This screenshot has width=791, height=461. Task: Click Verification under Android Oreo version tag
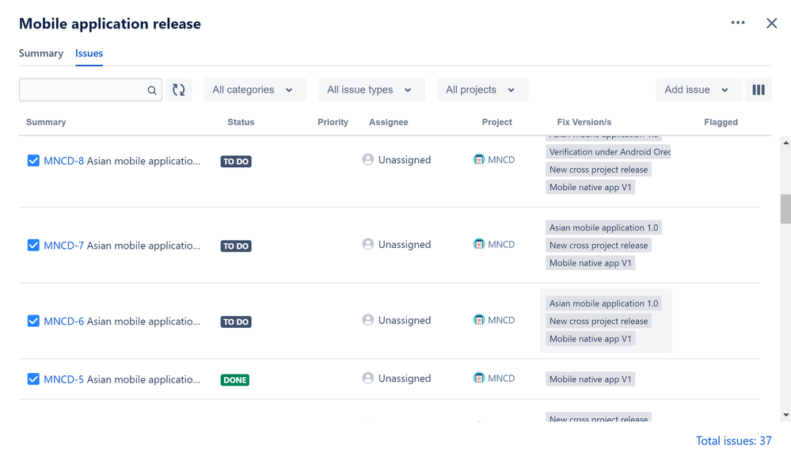pyautogui.click(x=608, y=152)
